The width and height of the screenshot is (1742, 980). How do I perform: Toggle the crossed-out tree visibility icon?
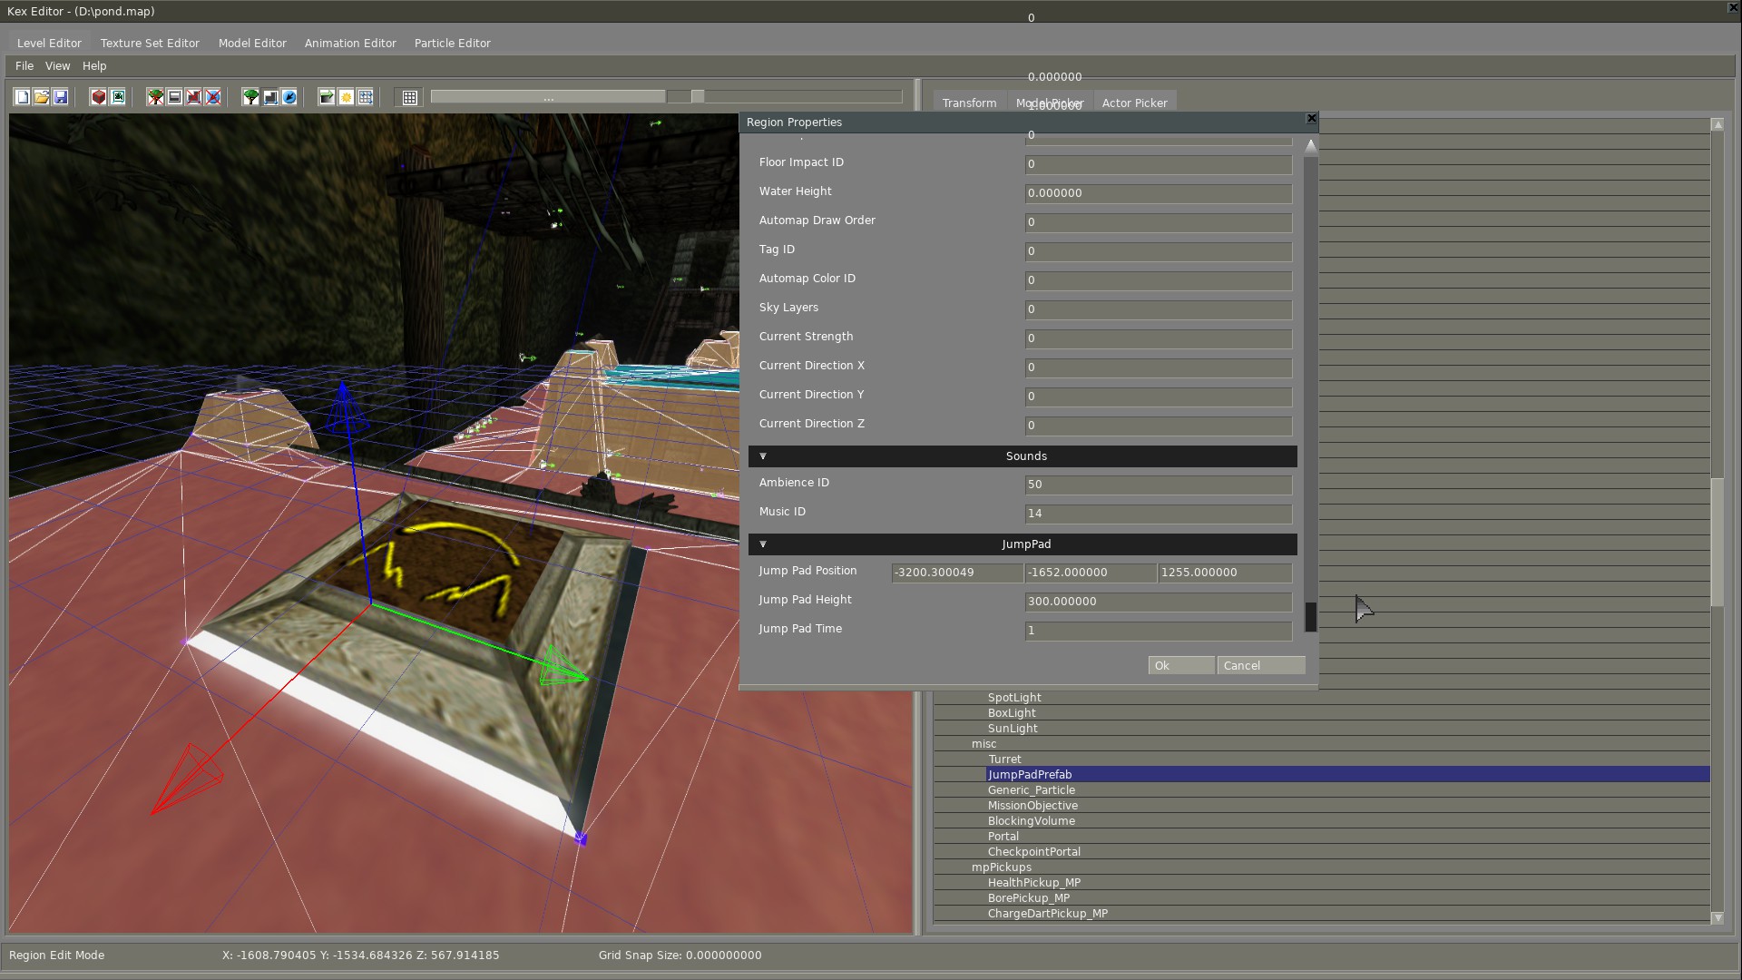click(156, 97)
